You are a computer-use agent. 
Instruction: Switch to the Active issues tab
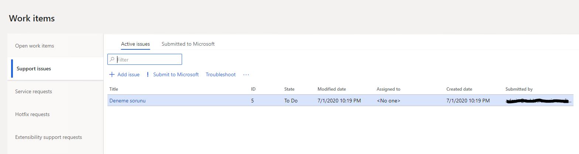tap(136, 44)
